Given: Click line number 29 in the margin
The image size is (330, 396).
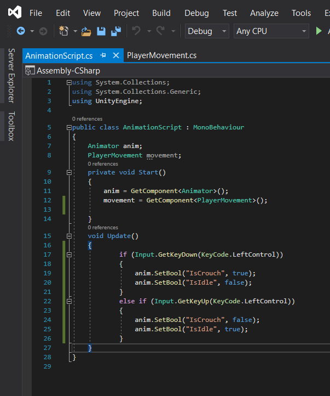Looking at the screenshot, I should click(x=48, y=366).
